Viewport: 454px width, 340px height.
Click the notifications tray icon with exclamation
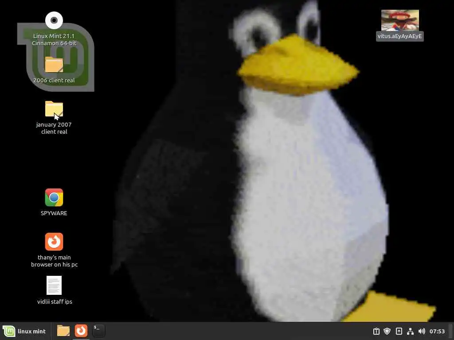click(376, 331)
